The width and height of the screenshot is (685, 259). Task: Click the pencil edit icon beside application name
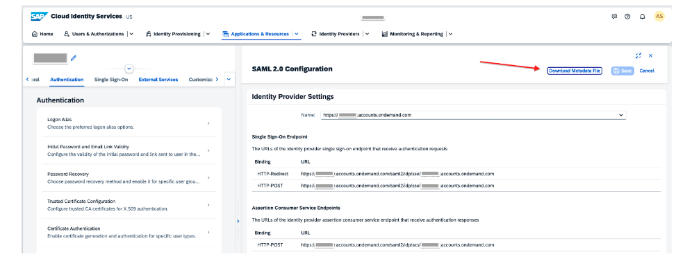[74, 57]
